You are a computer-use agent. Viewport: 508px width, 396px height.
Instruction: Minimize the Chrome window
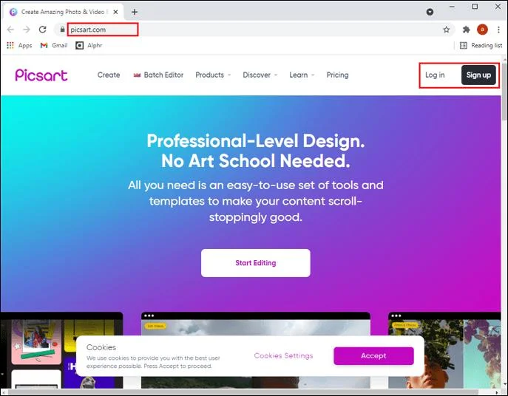click(452, 7)
